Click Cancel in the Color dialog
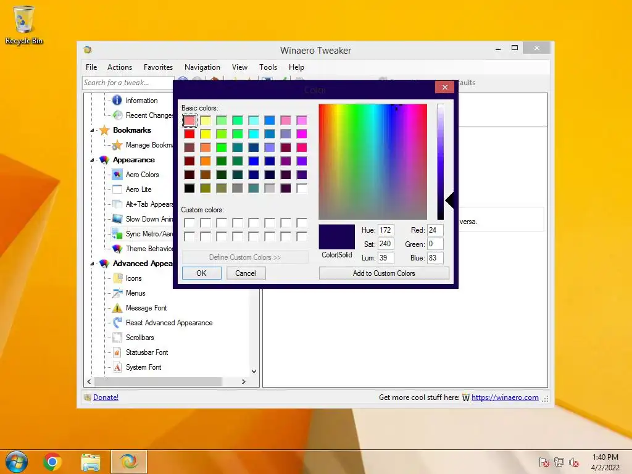 tap(246, 273)
